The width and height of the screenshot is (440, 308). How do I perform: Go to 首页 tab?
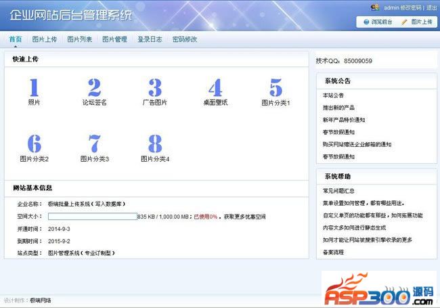16,39
